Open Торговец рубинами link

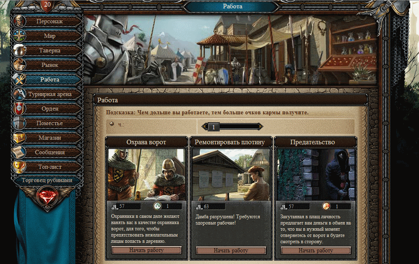pyautogui.click(x=47, y=180)
